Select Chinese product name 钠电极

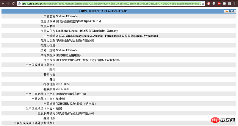[x=61, y=99]
